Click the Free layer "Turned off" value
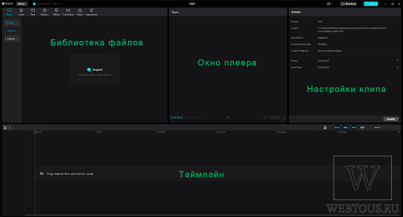The image size is (403, 217). click(323, 67)
